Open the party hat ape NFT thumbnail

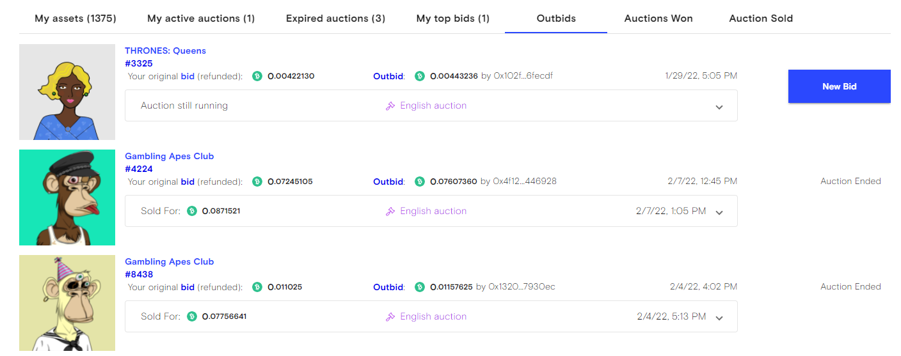coord(67,303)
